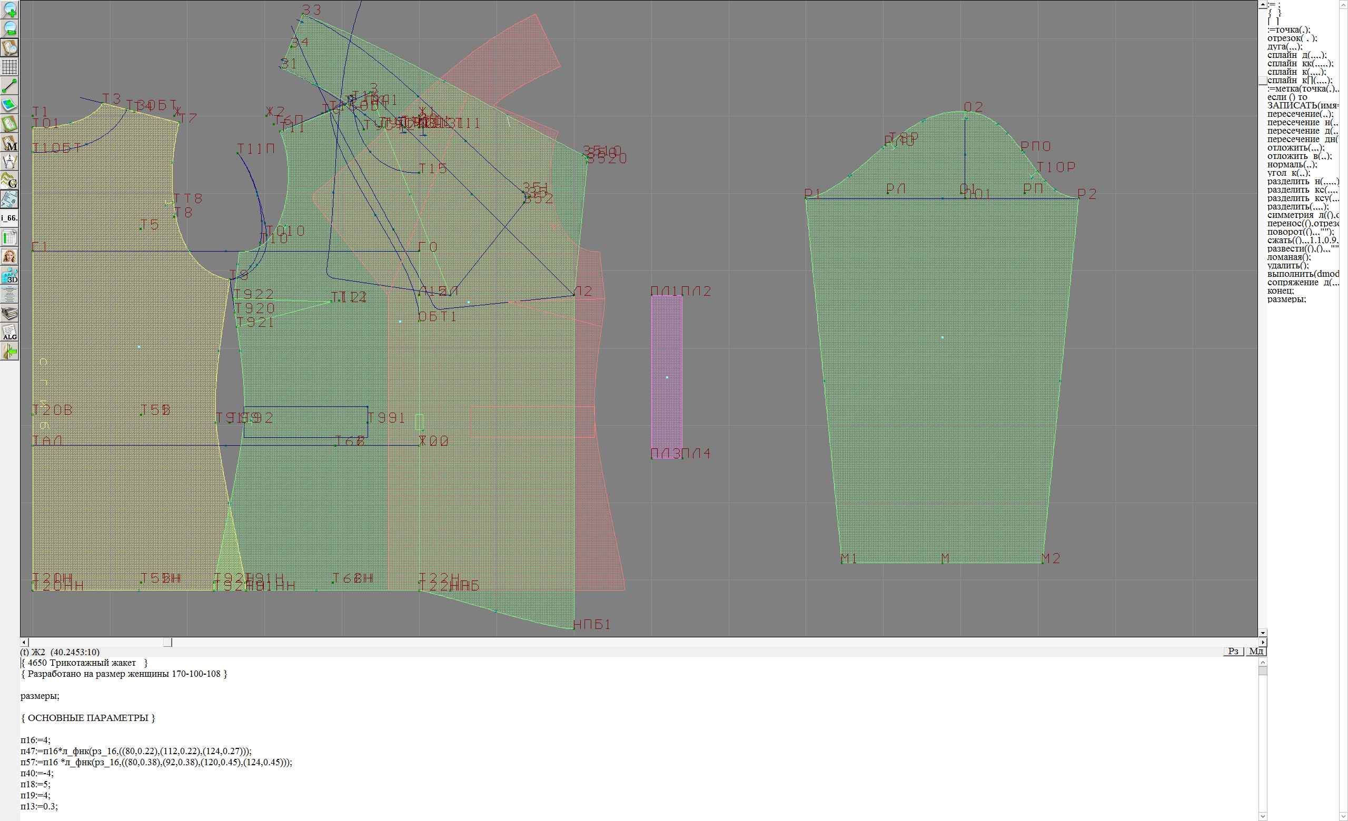Viewport: 1348px width, 821px height.
Task: Click horizontal scrollbar right arrow
Action: (x=1263, y=642)
